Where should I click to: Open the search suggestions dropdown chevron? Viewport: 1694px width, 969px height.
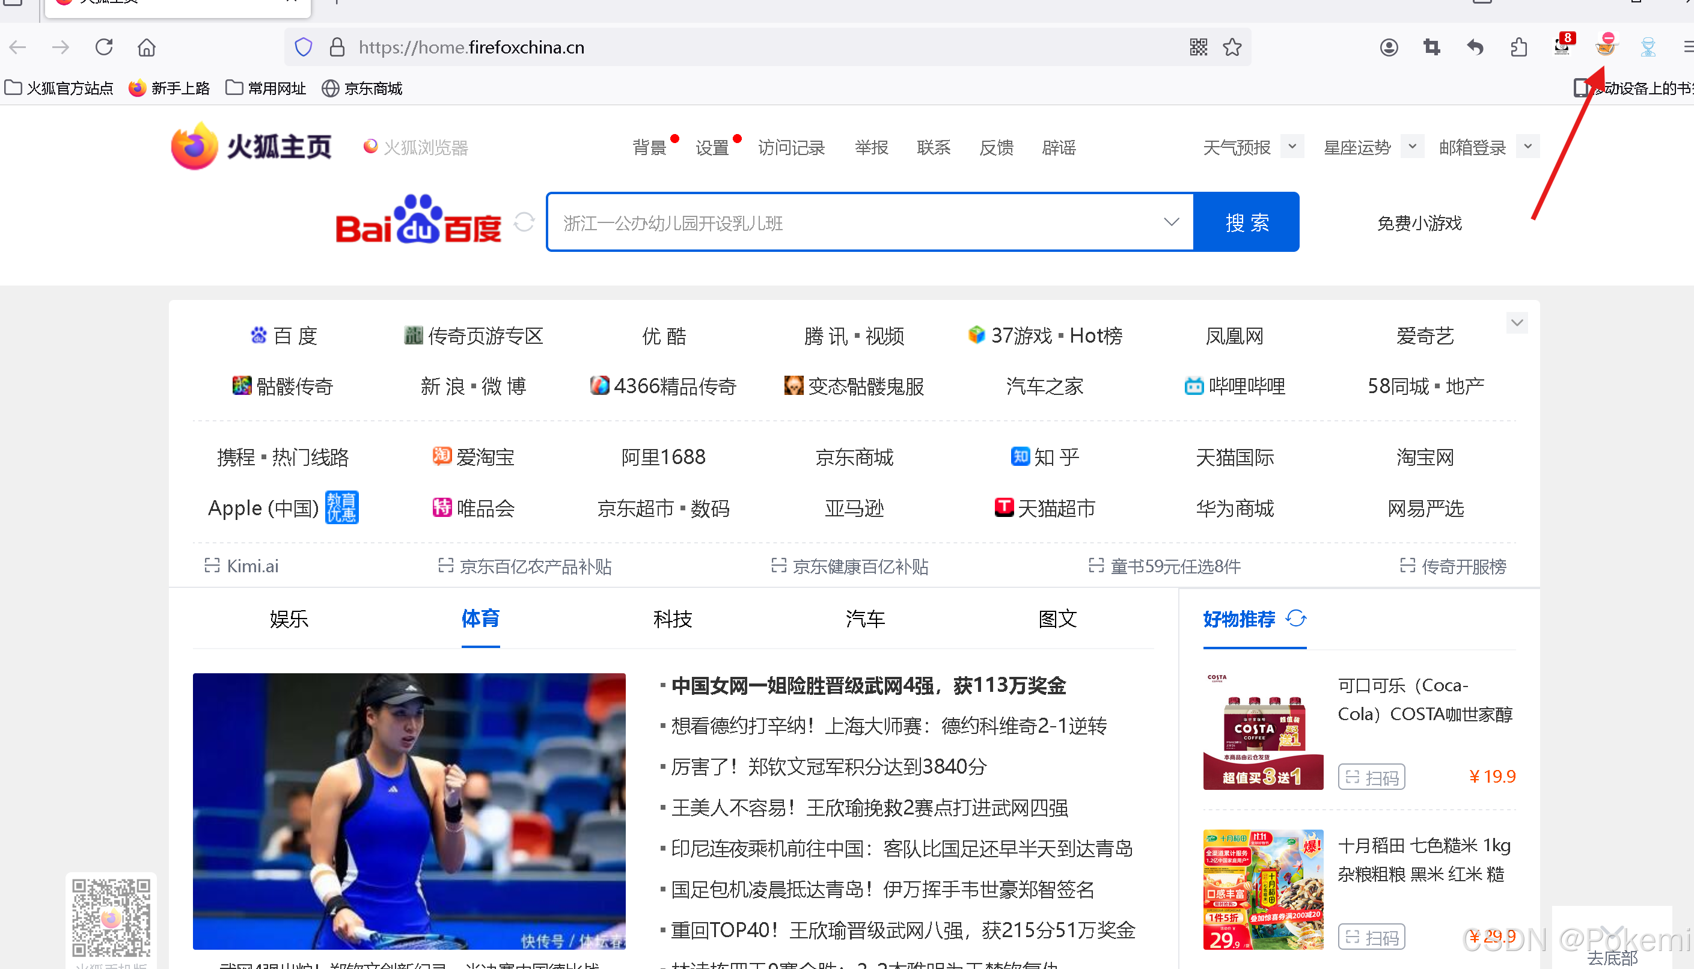1171,222
